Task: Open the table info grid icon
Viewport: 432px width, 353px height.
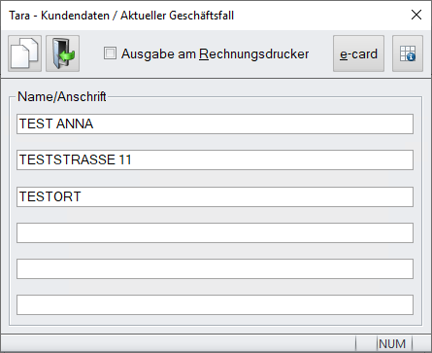Action: (408, 53)
